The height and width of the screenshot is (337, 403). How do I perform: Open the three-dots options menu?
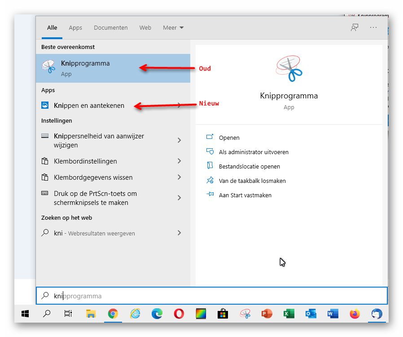373,27
